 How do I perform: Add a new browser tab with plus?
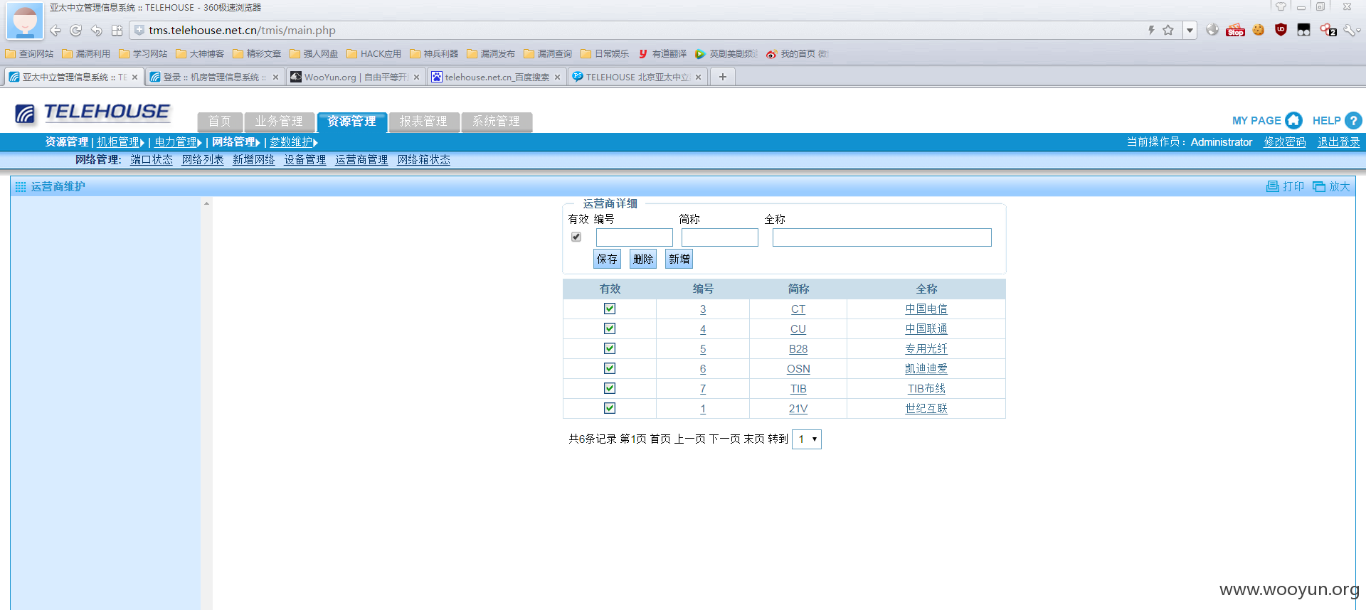(x=723, y=77)
